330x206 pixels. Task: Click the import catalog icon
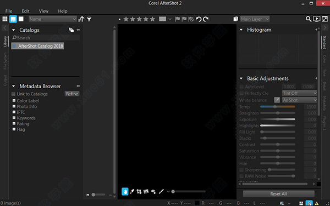[71, 30]
